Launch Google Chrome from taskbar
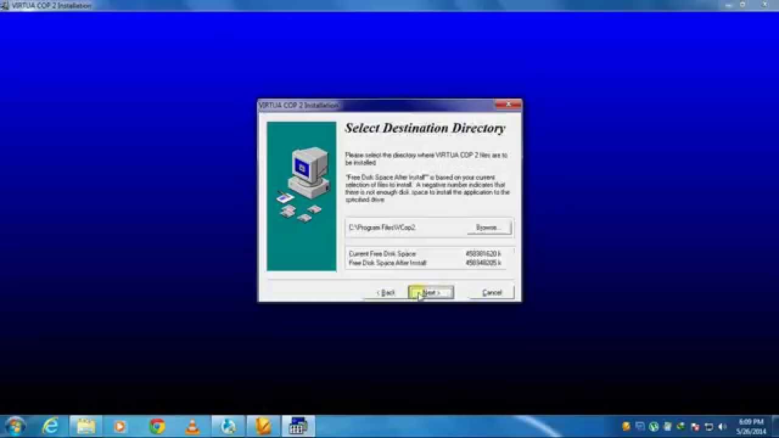Screen dimensions: 779x438 (x=157, y=426)
